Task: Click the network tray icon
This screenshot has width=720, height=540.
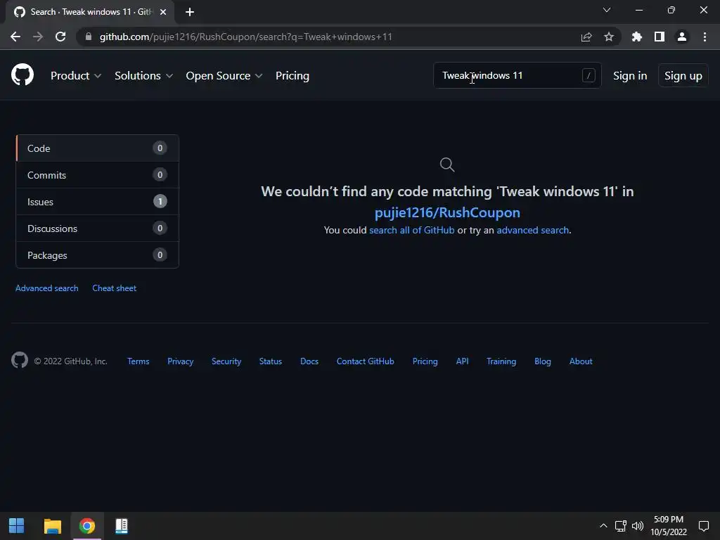Action: (621, 526)
